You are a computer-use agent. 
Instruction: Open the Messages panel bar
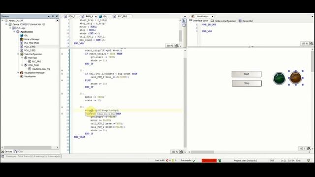click(31, 156)
